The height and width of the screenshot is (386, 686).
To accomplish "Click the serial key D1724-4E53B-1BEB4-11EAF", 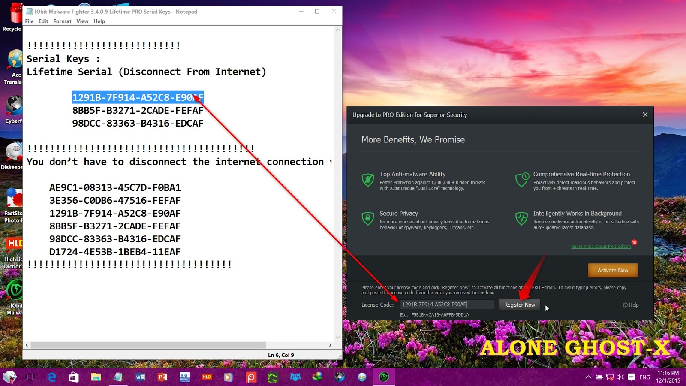I will 115,252.
